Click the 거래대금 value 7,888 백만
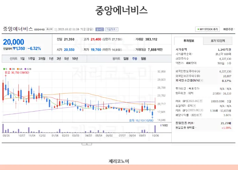 tap(155, 50)
